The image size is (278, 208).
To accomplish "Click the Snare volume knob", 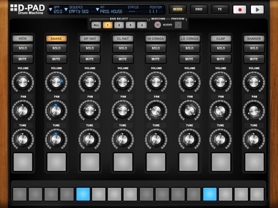I will [x=56, y=82].
